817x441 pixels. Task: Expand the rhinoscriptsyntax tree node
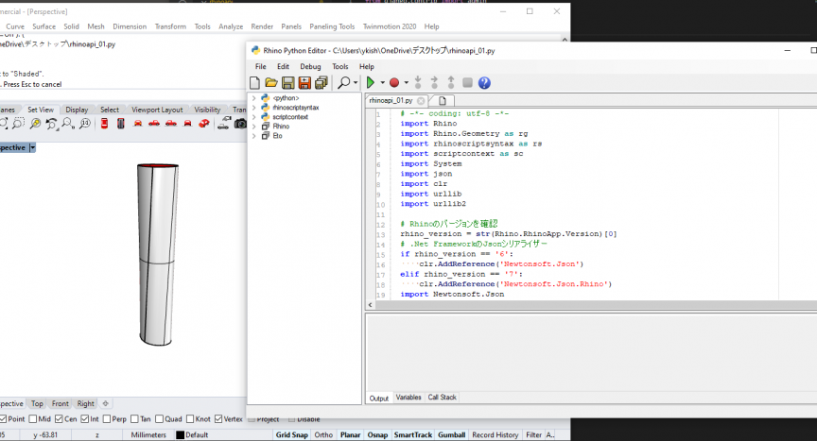pos(253,108)
